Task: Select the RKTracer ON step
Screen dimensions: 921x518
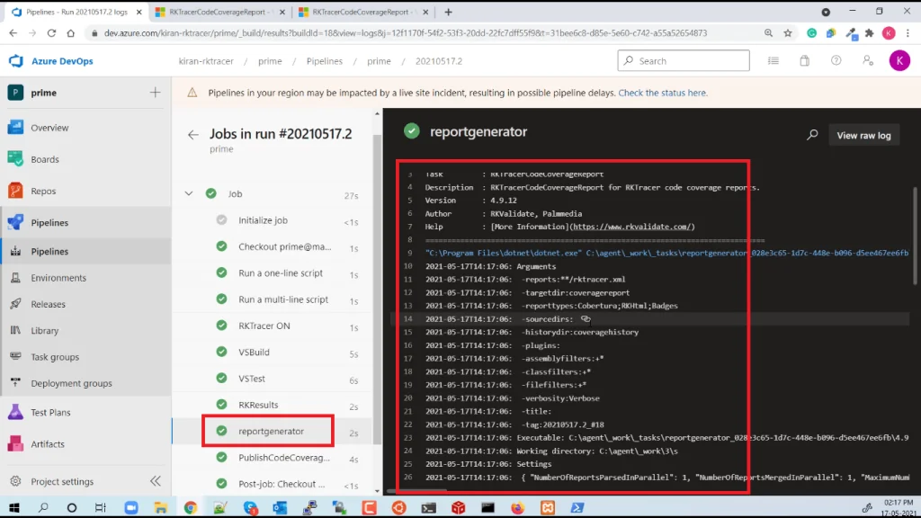Action: point(273,326)
